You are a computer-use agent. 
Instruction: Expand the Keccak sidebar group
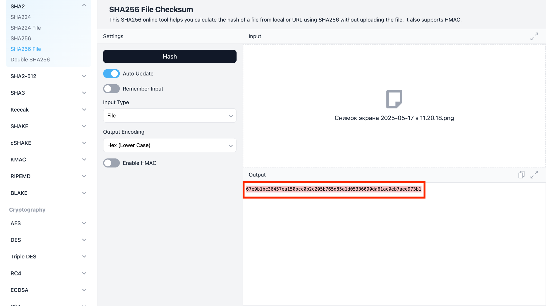tap(84, 110)
